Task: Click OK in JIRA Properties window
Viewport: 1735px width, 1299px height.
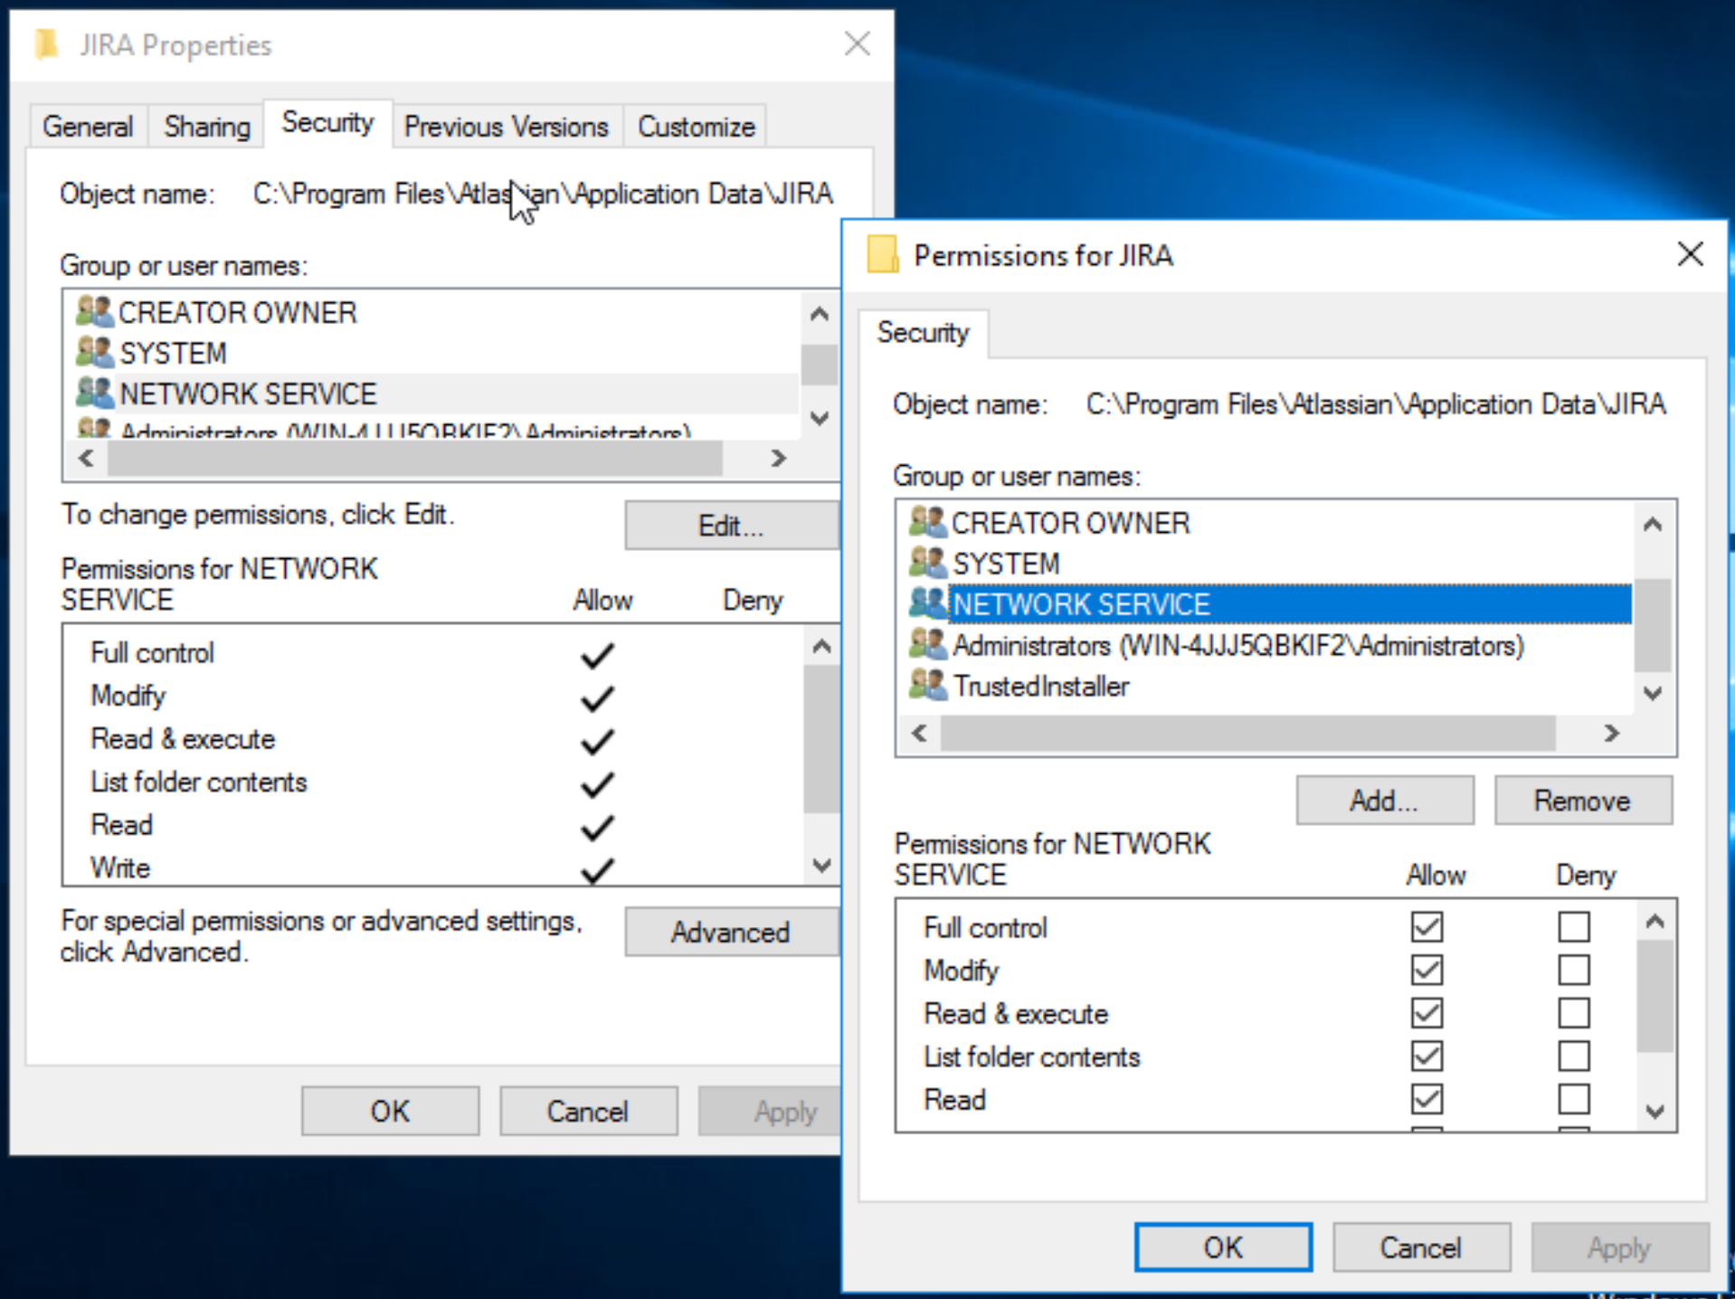Action: click(x=390, y=1111)
